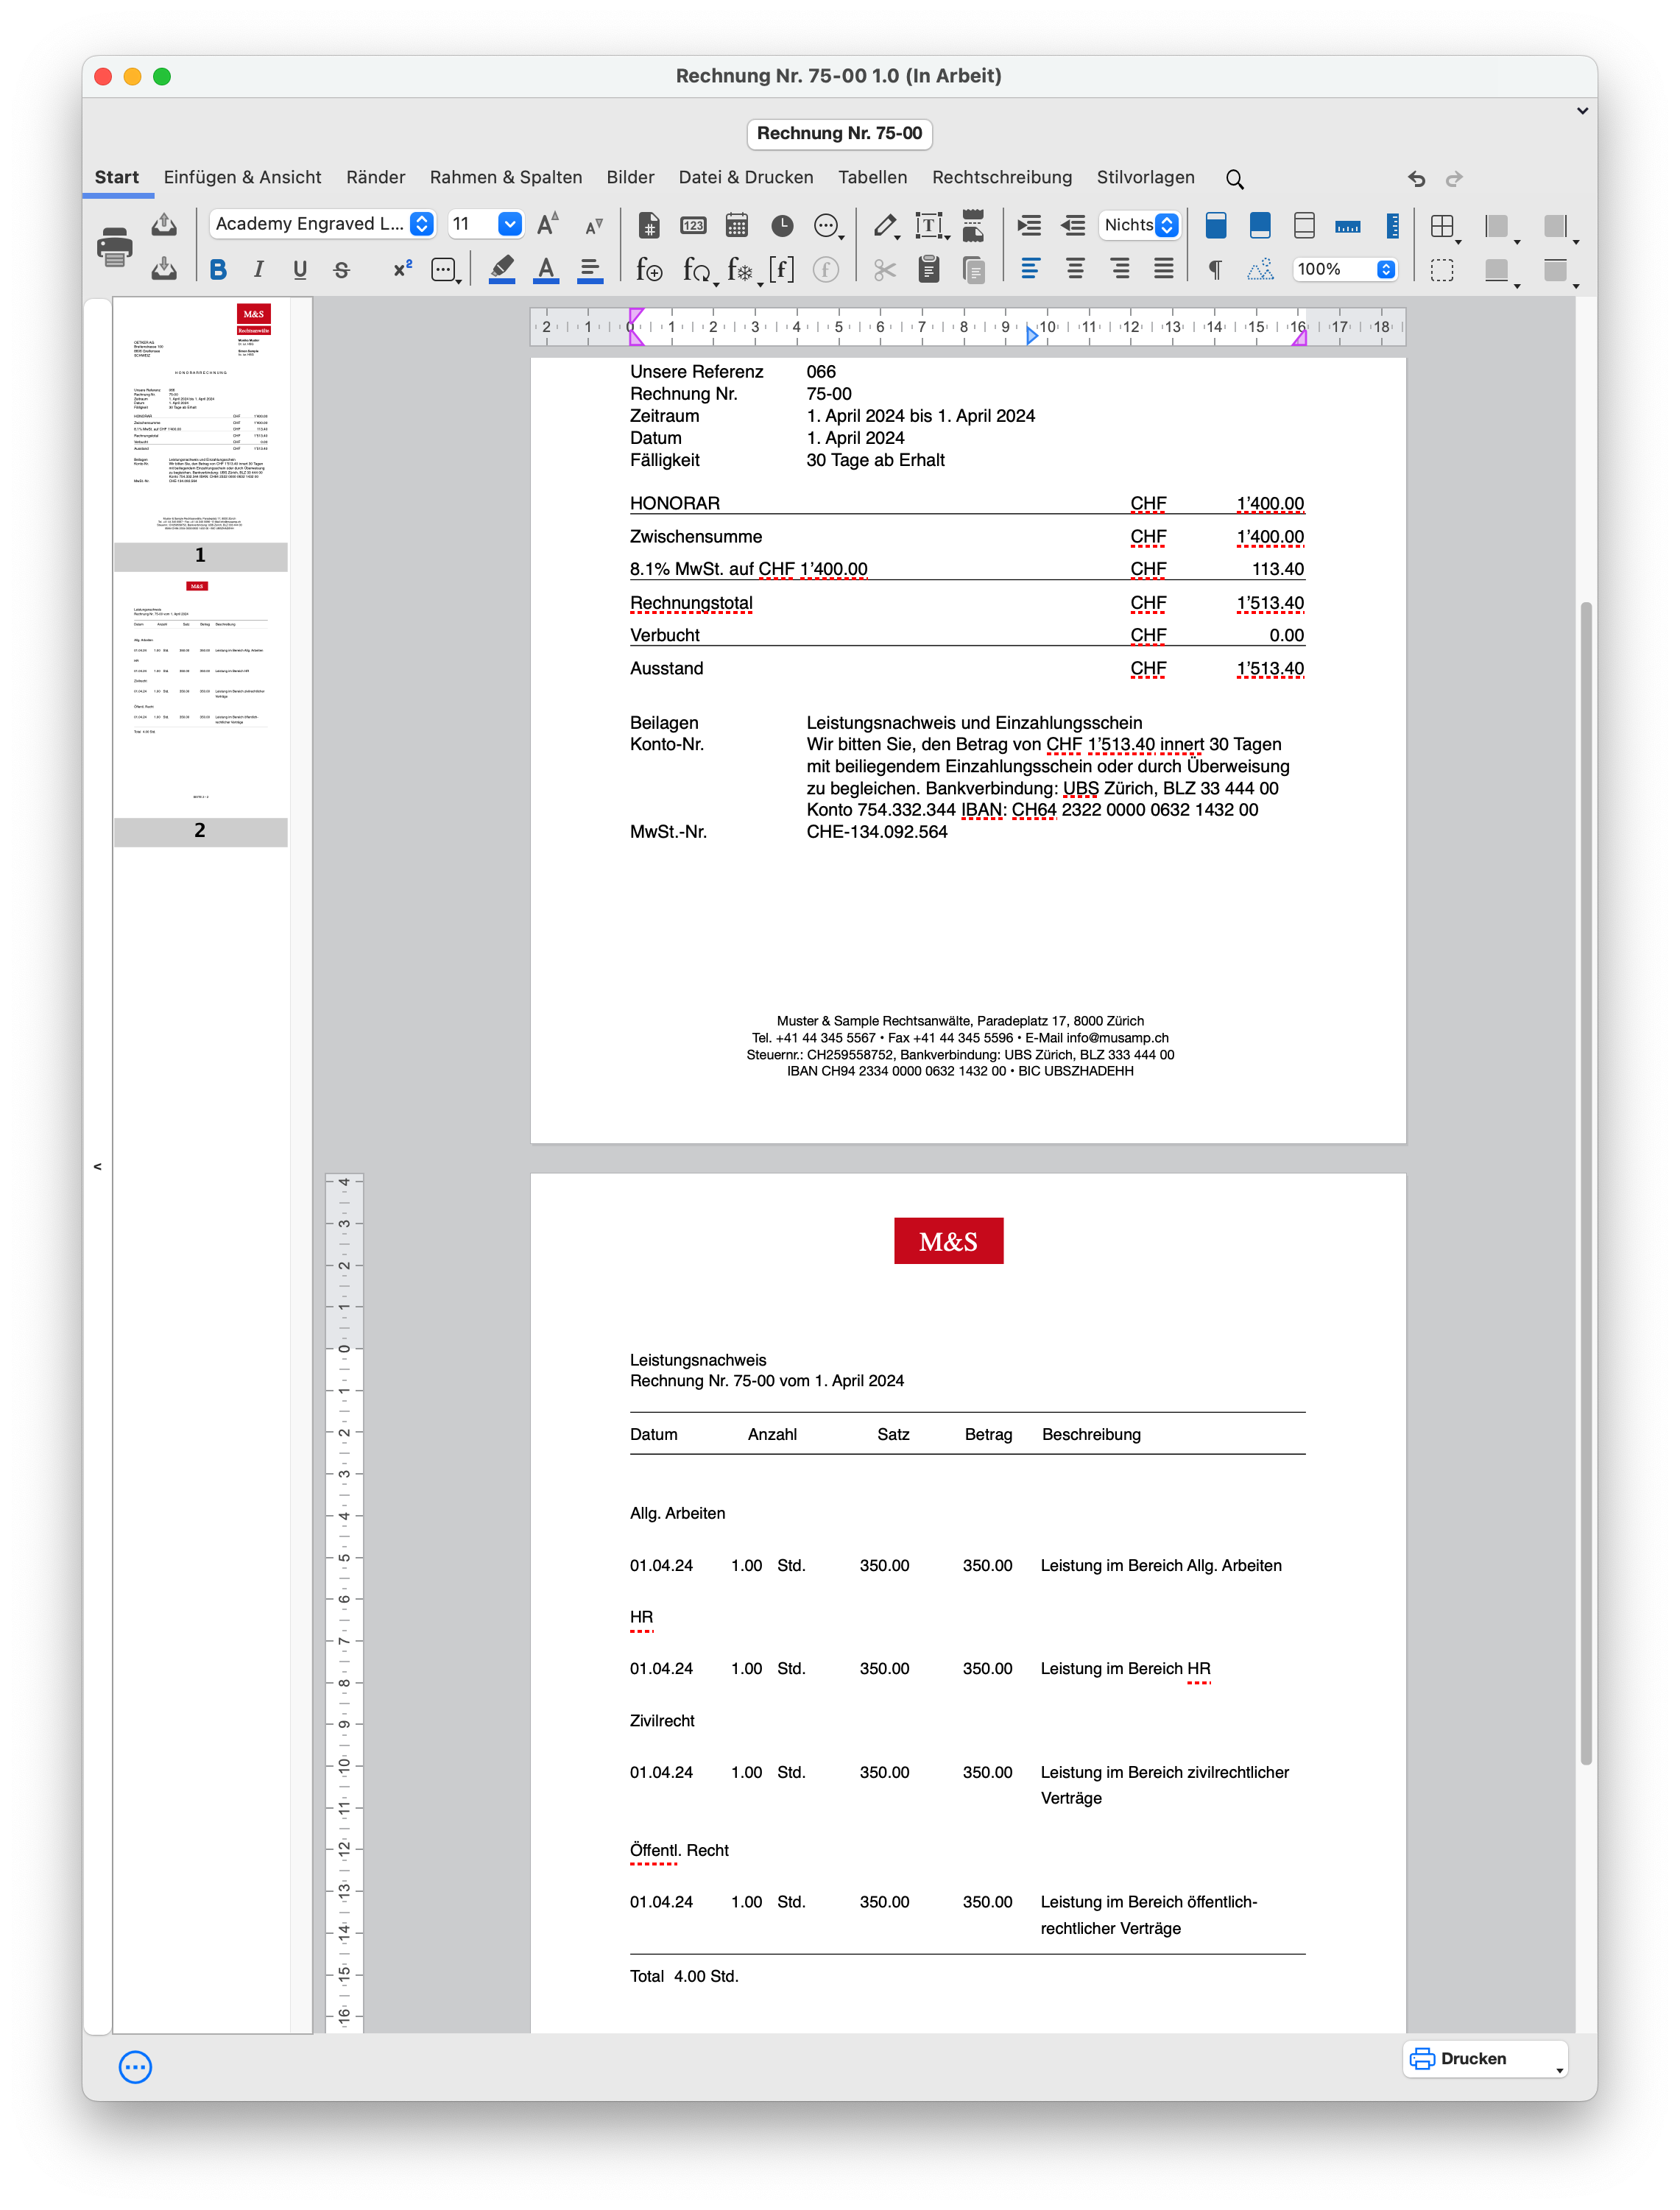The height and width of the screenshot is (2210, 1680).
Task: Open the Nichts style dropdown
Action: click(x=1139, y=225)
